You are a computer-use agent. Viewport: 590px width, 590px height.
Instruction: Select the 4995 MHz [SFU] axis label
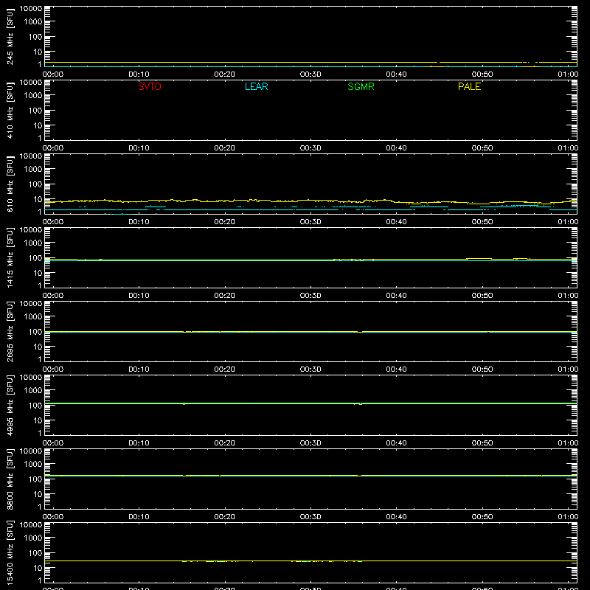10,405
